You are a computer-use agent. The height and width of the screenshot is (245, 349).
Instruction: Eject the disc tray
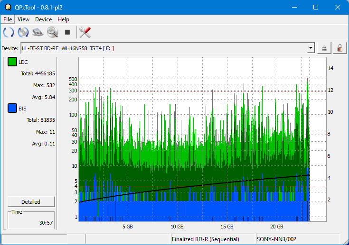coord(324,48)
